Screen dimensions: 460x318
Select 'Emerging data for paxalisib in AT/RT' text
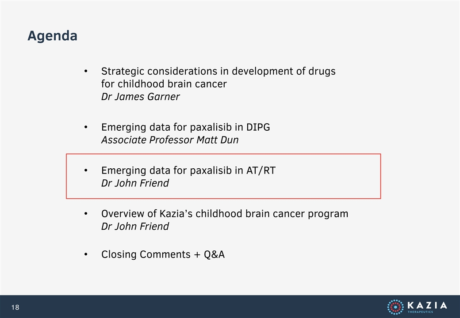pyautogui.click(x=188, y=170)
